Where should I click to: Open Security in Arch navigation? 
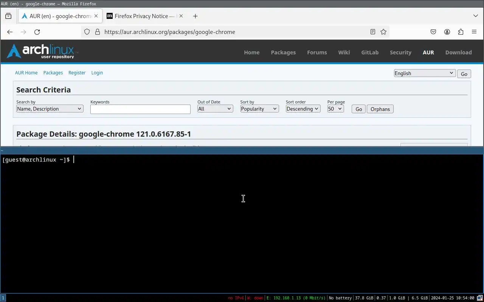pos(400,52)
